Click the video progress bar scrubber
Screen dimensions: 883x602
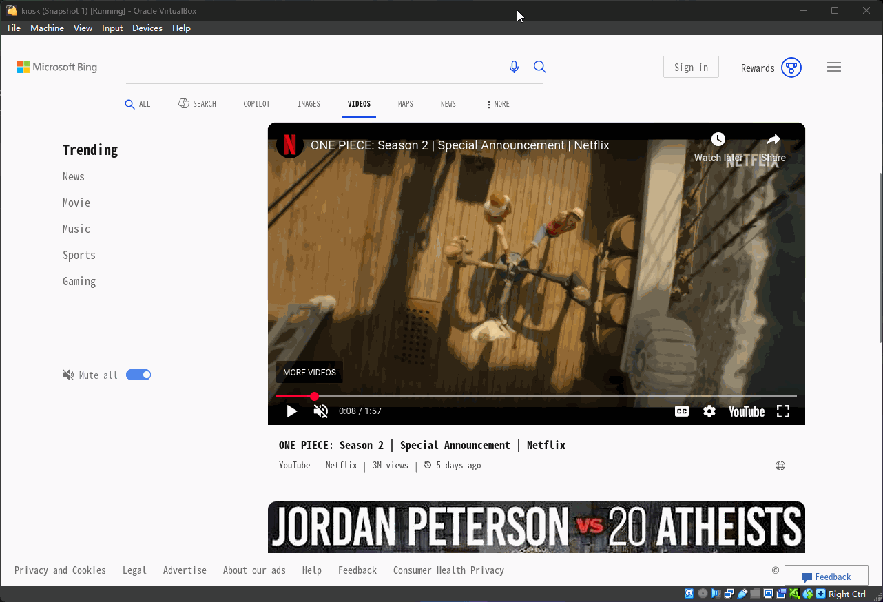pyautogui.click(x=314, y=396)
